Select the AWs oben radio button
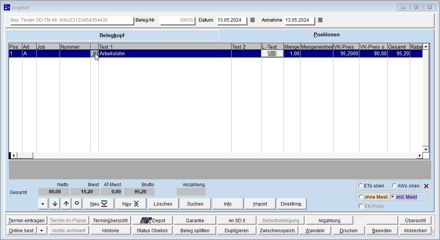This screenshot has width=440, height=240. pyautogui.click(x=394, y=186)
